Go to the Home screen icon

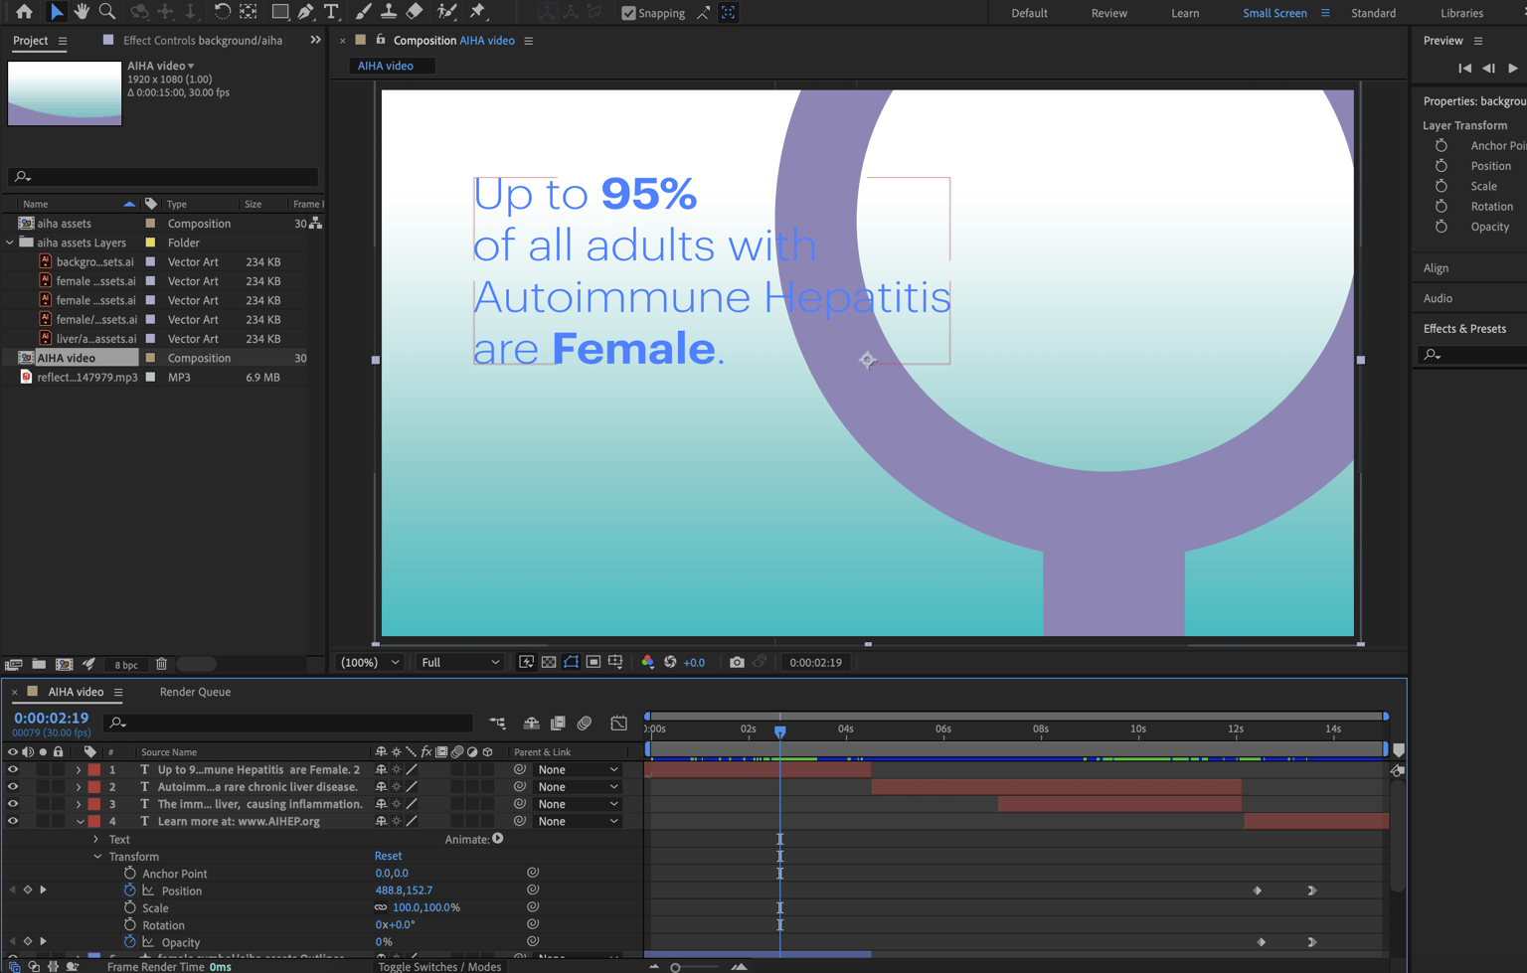click(24, 12)
